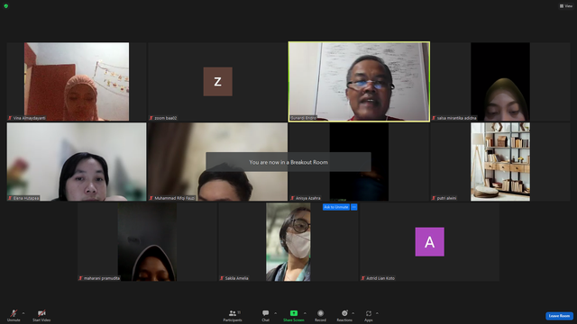This screenshot has width=577, height=324.
Task: Start Share Screen
Action: point(294,315)
